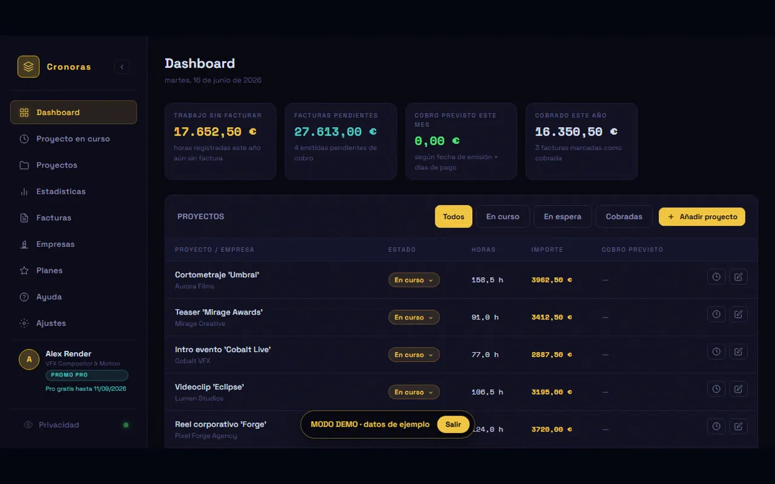Open Ayuda in the sidebar
Viewport: 775px width, 484px height.
click(x=73, y=297)
